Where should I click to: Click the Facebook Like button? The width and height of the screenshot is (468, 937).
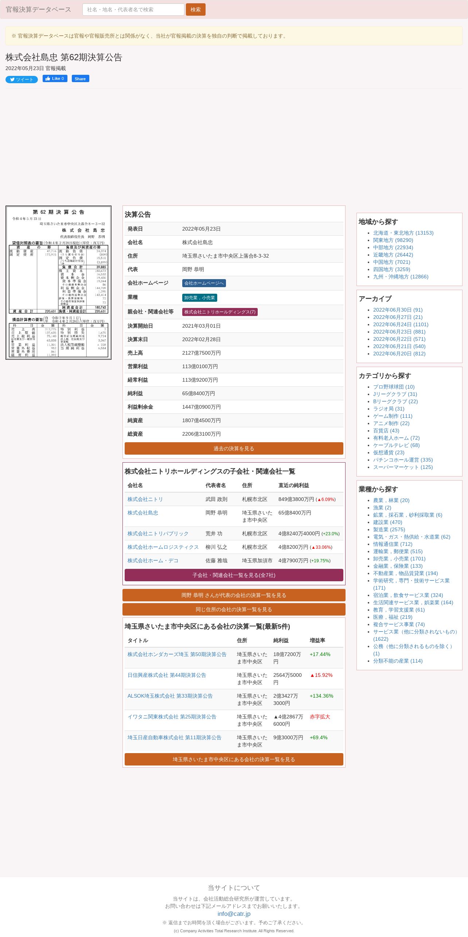(x=55, y=78)
